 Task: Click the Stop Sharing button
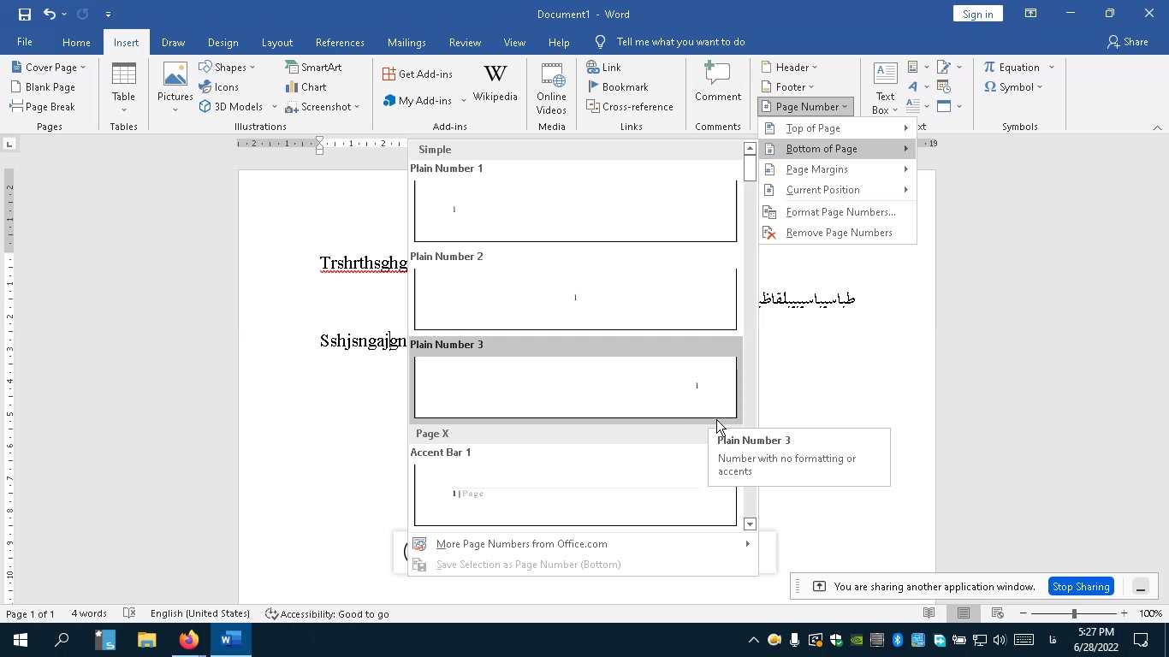click(1081, 587)
